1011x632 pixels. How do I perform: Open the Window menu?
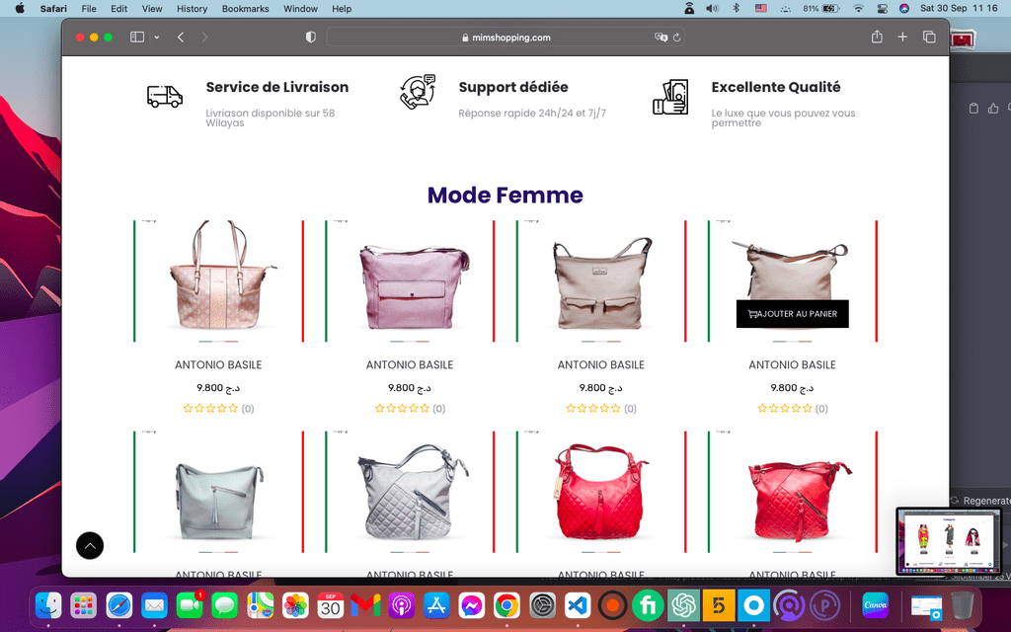pos(300,8)
